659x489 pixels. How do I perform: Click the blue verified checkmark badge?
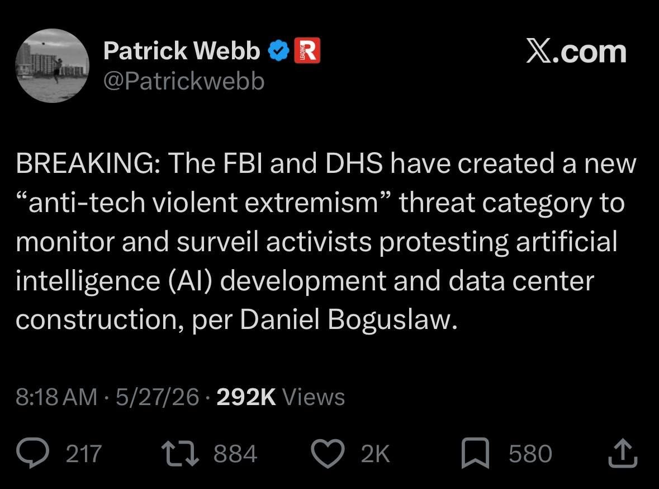(279, 51)
